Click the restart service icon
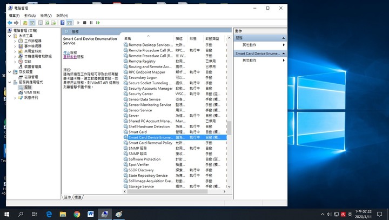This screenshot has height=220, width=389. (98, 23)
